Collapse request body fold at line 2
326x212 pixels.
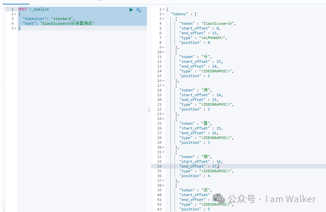15,14
